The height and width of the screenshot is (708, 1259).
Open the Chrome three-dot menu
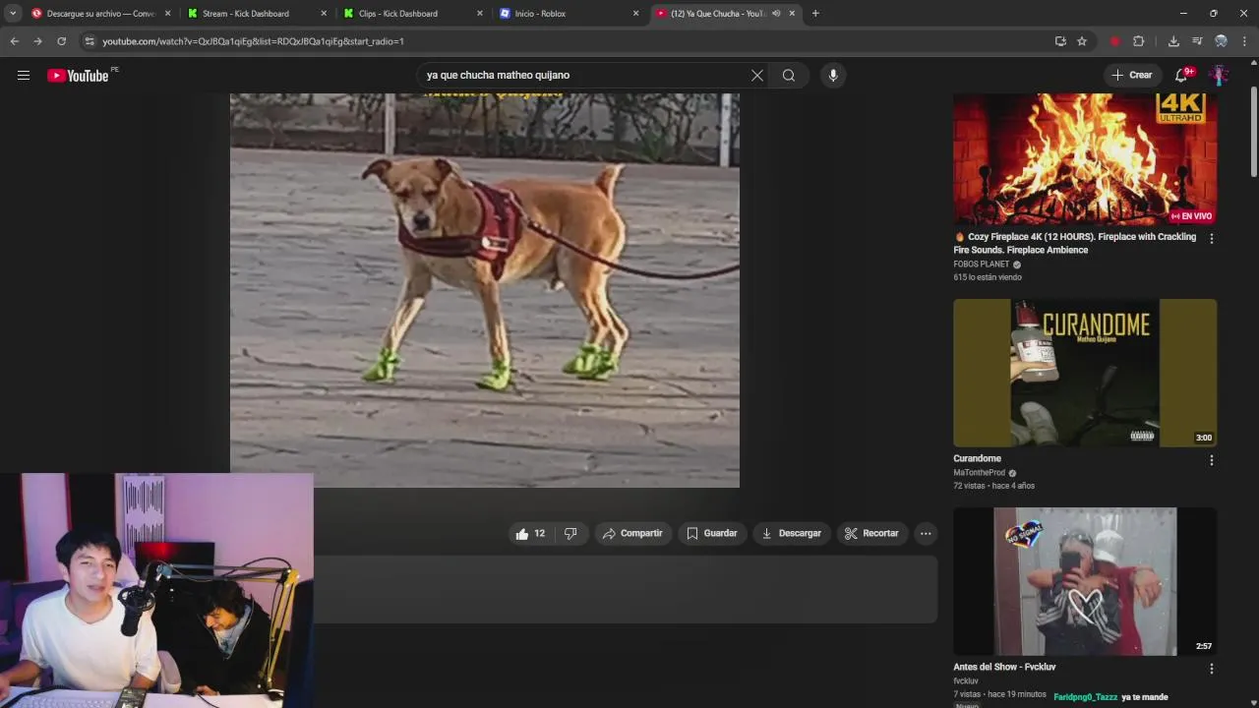click(1244, 41)
